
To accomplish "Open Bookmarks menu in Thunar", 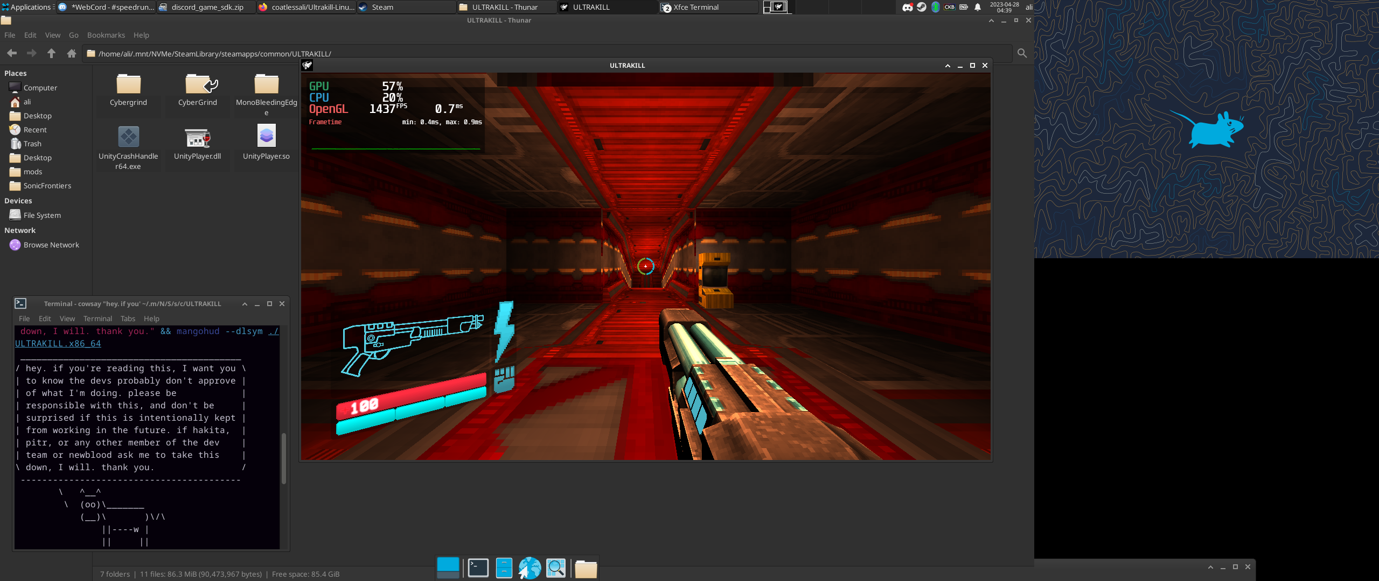I will pyautogui.click(x=106, y=35).
